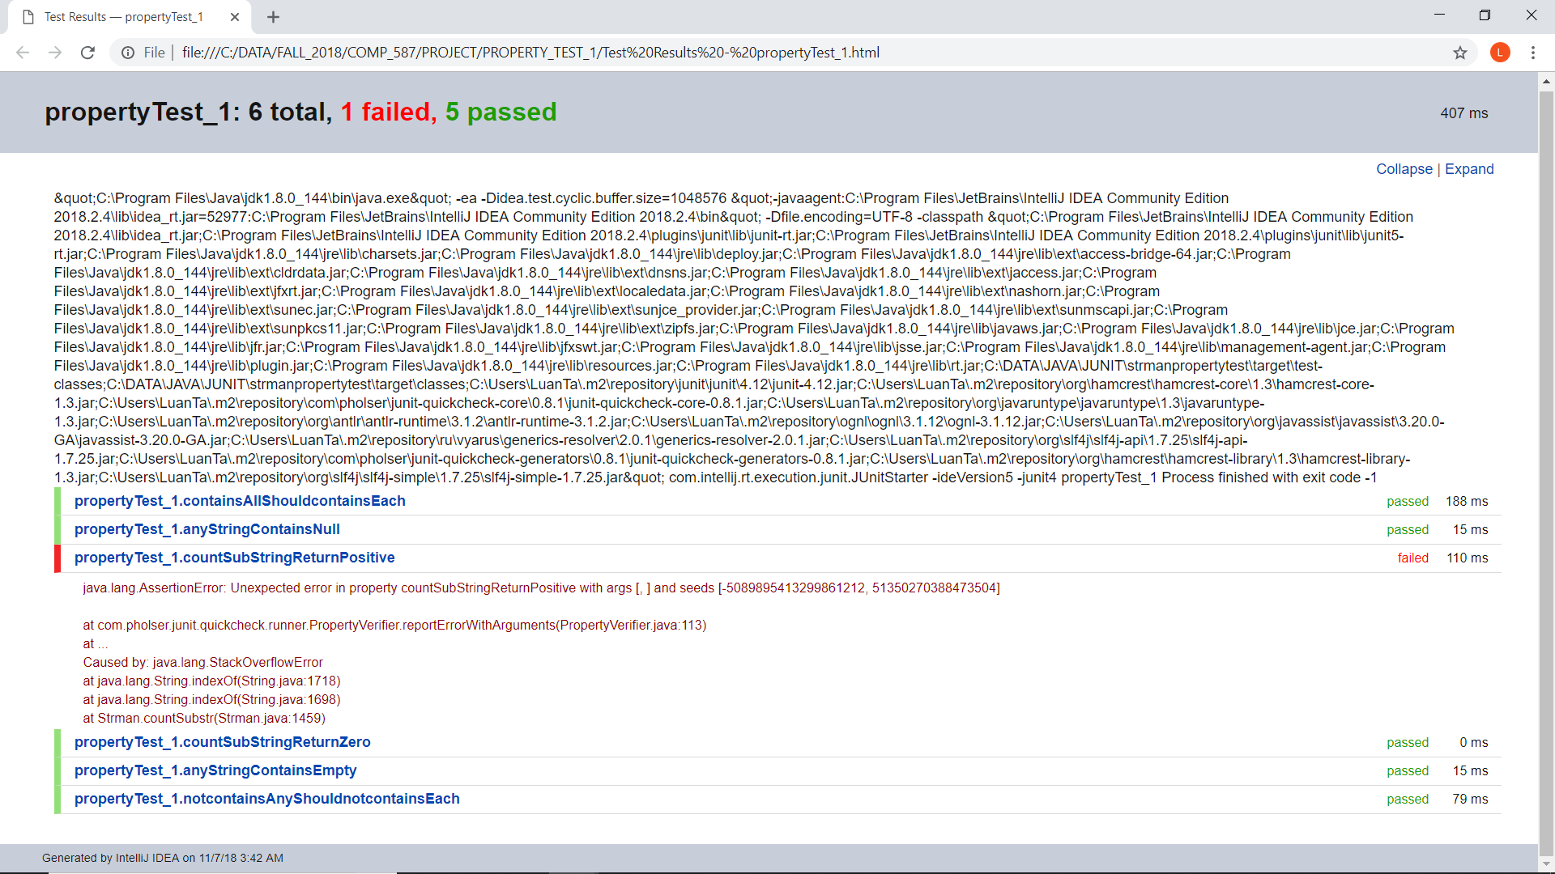Open propertyTest_1.anyStringContainsNull result
The image size is (1555, 874).
tap(207, 529)
